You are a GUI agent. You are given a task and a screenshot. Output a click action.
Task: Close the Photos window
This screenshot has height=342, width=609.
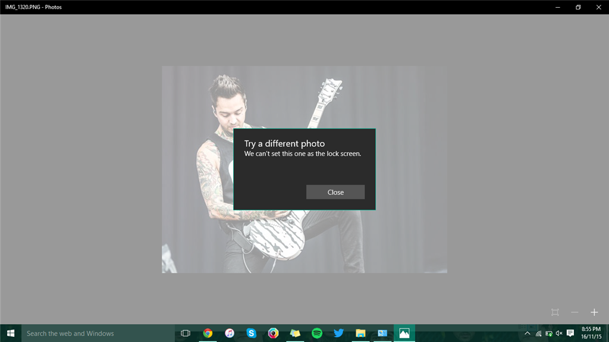coord(598,7)
